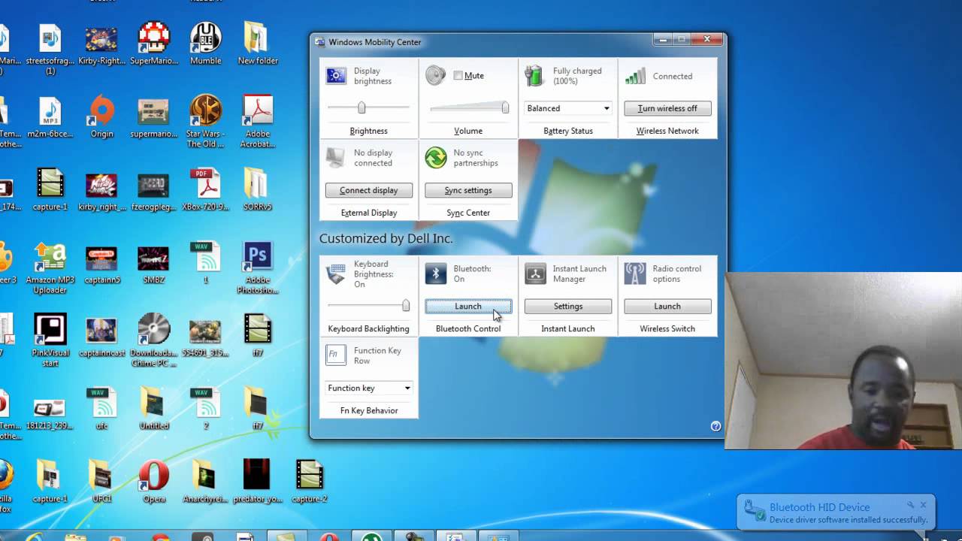The height and width of the screenshot is (541, 962).
Task: Select the UFC1 folder icon
Action: click(x=101, y=482)
